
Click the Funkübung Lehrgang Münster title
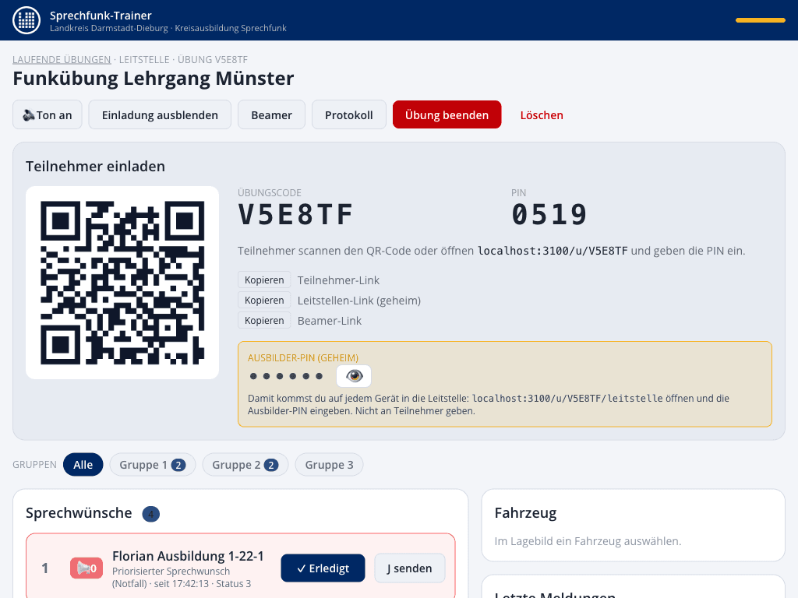(x=154, y=79)
